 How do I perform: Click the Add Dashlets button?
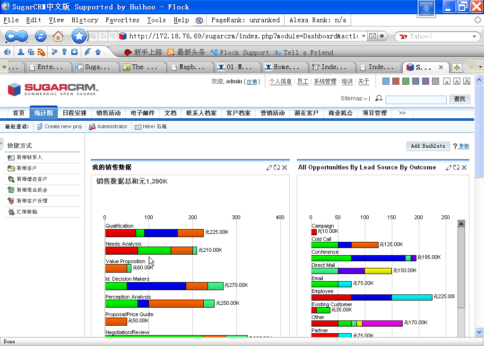428,146
